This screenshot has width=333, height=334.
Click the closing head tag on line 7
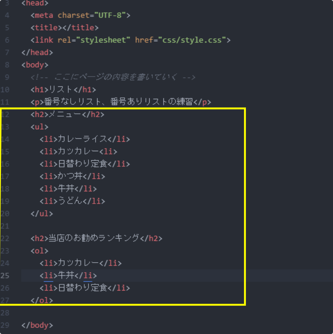point(37,52)
